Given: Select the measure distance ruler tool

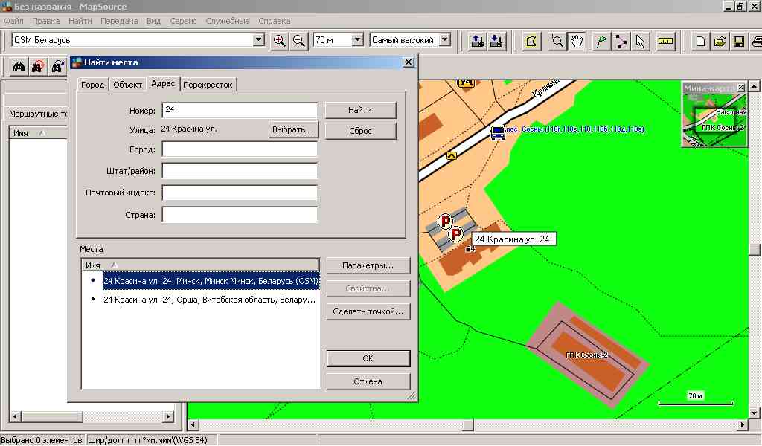Looking at the screenshot, I should [x=665, y=41].
